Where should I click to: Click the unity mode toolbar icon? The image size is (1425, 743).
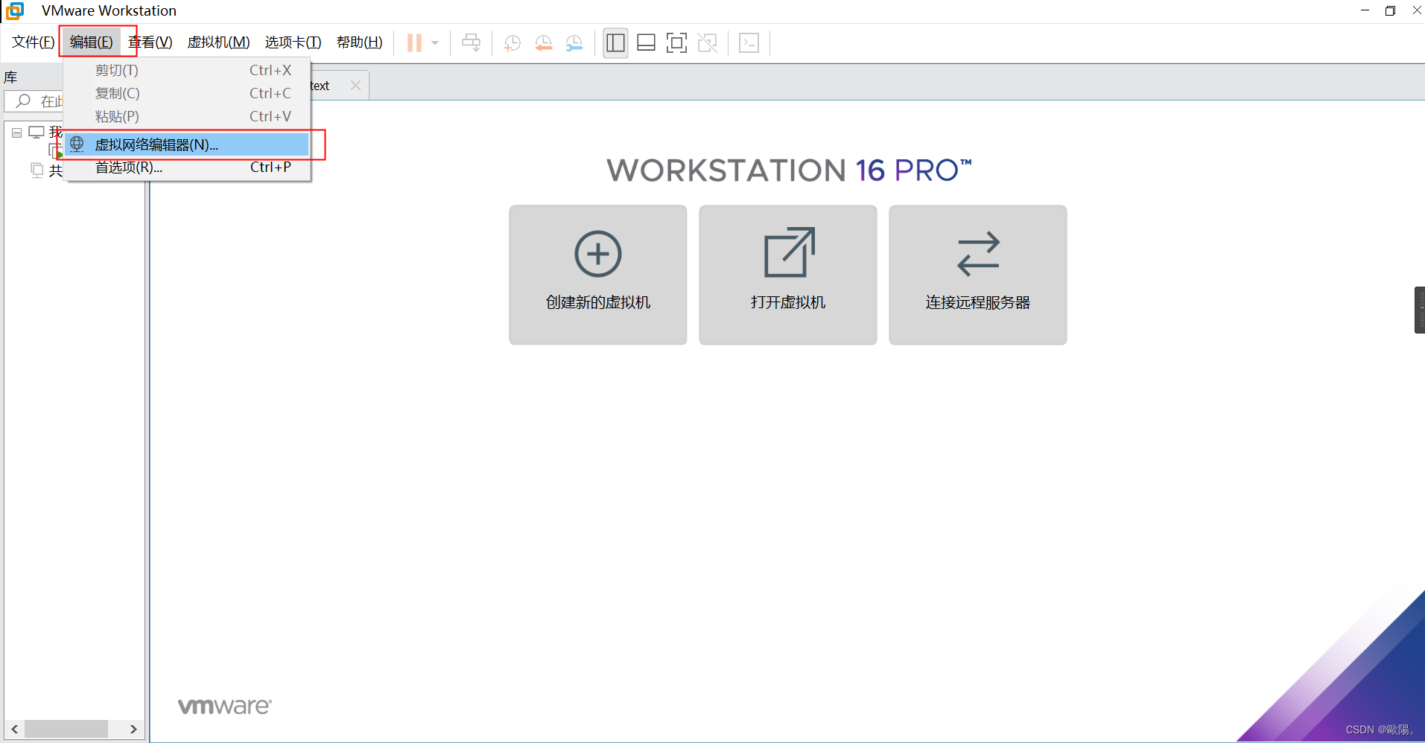(707, 42)
